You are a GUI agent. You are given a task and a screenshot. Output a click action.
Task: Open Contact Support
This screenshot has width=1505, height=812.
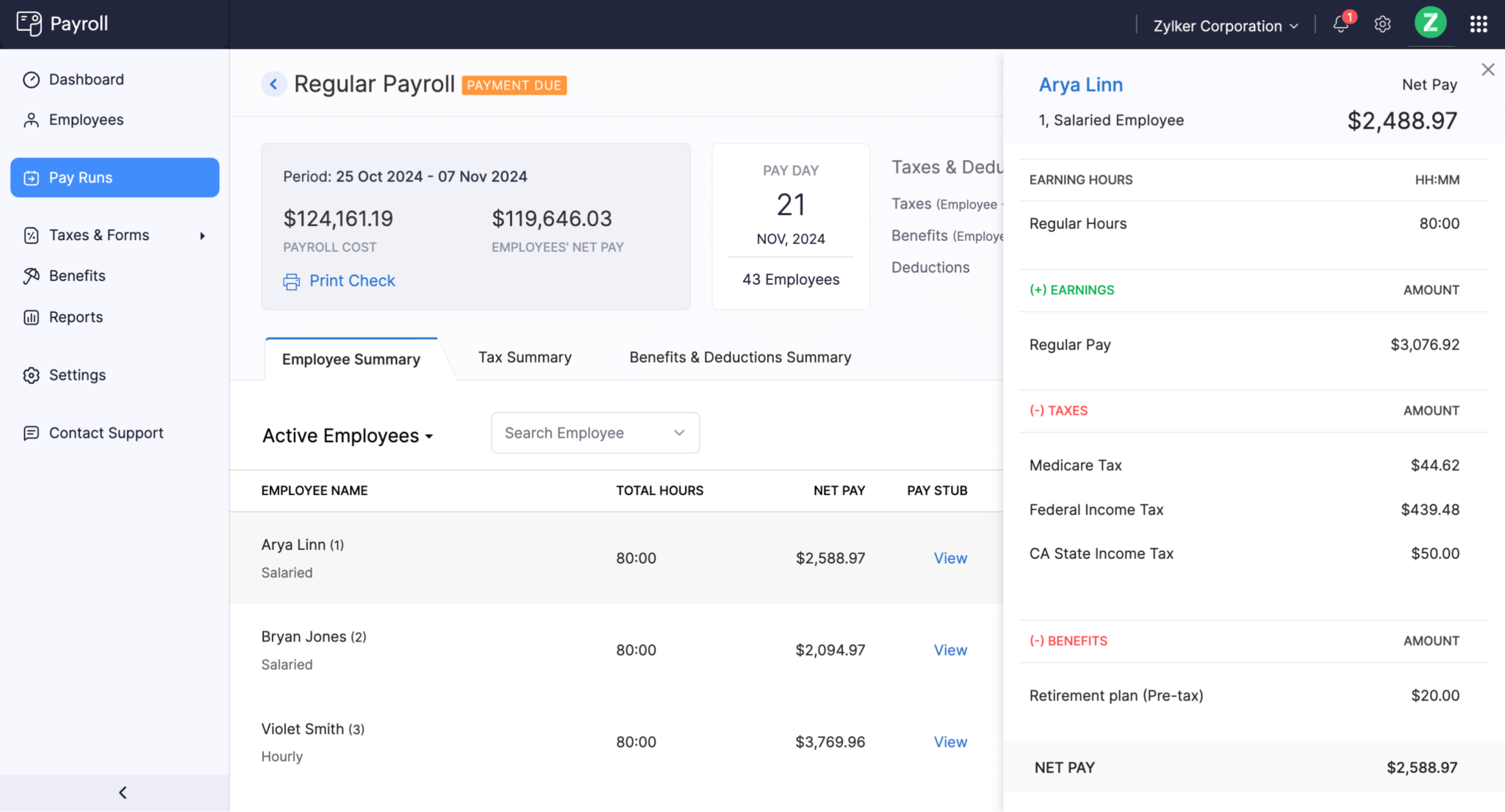point(106,432)
